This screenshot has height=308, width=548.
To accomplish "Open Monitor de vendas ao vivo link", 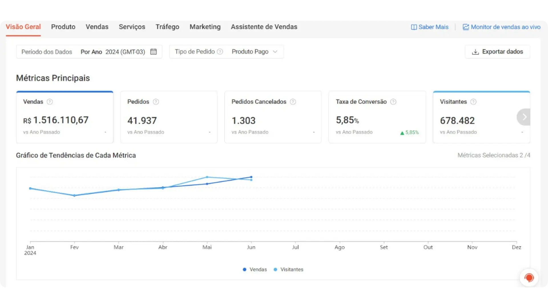I will point(501,27).
